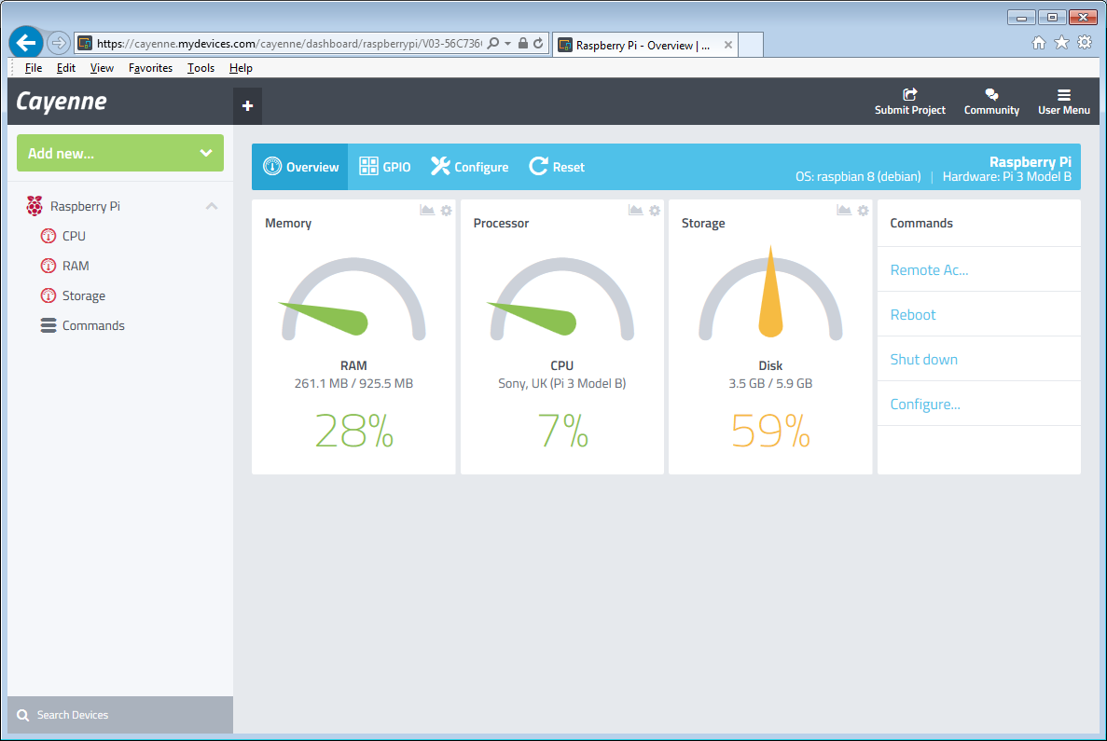The width and height of the screenshot is (1107, 741).
Task: Close the Raspberry Pi - Overview tab
Action: tap(727, 45)
